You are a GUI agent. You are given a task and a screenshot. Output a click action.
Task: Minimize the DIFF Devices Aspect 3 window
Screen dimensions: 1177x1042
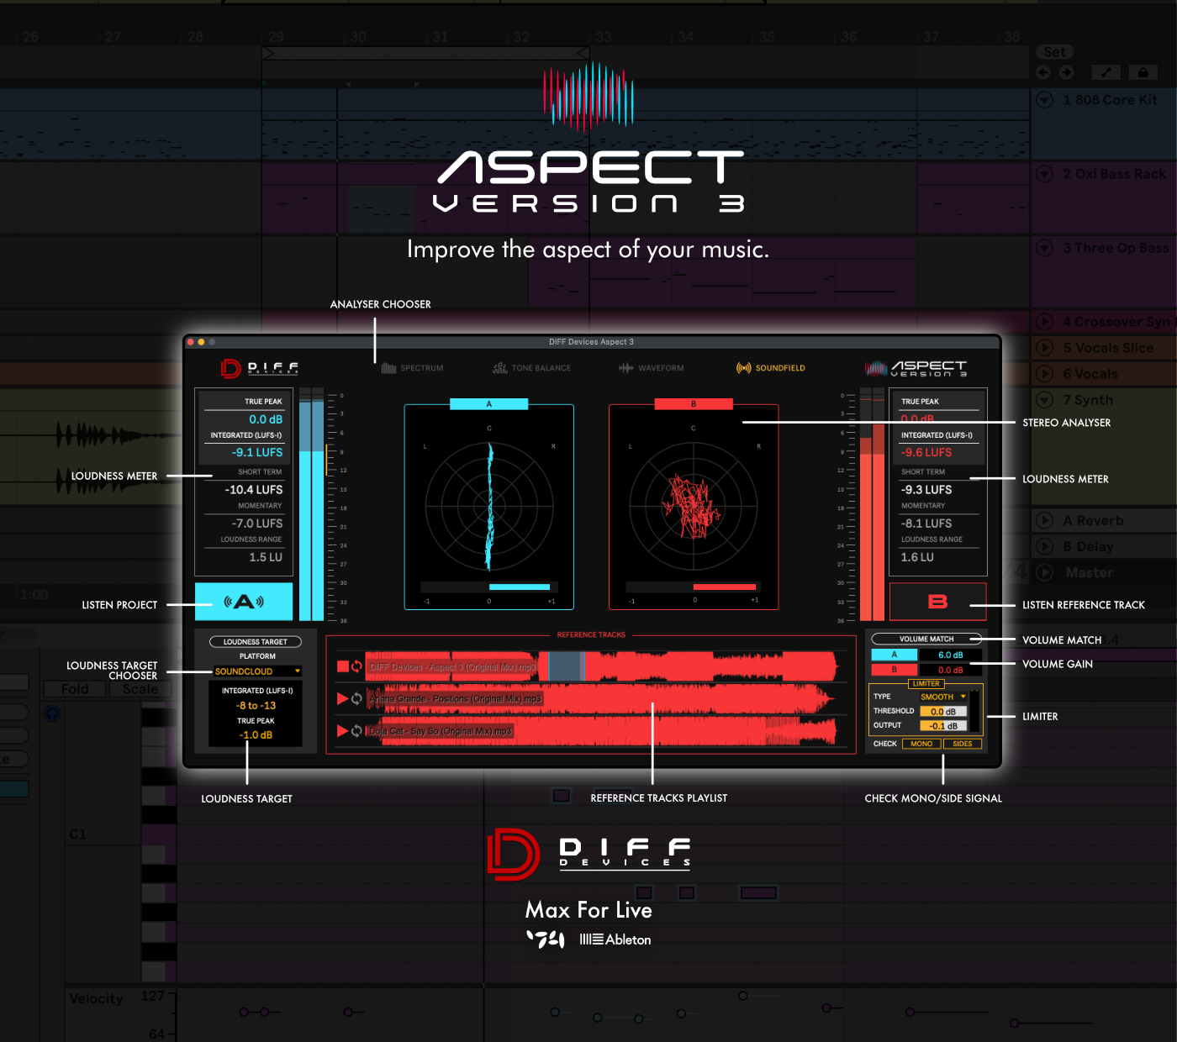202,342
